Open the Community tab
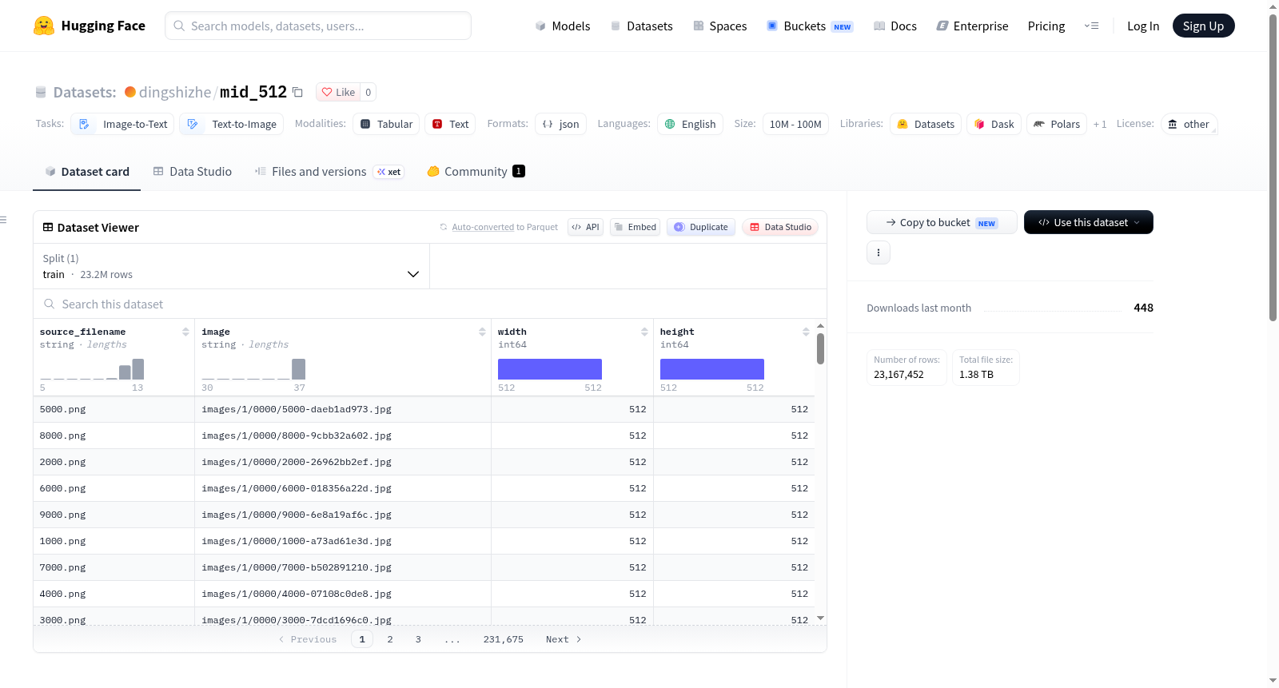Viewport: 1279px width, 688px height. pos(476,171)
